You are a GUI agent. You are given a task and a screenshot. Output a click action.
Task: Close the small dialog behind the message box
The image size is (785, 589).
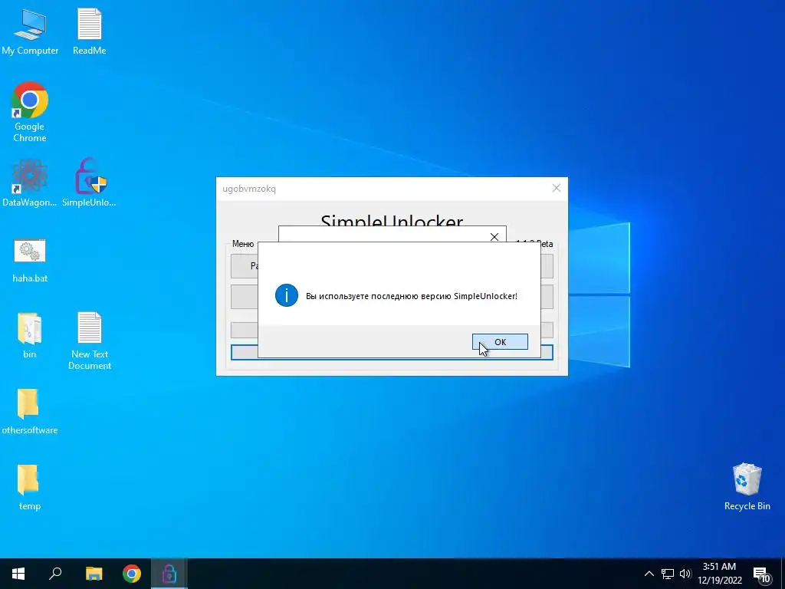[x=494, y=237]
